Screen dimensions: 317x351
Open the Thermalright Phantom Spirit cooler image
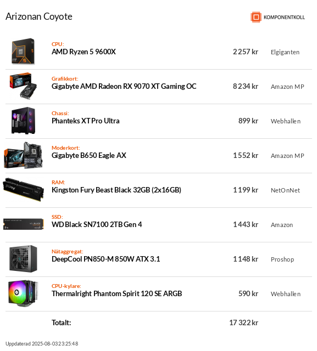point(23,293)
